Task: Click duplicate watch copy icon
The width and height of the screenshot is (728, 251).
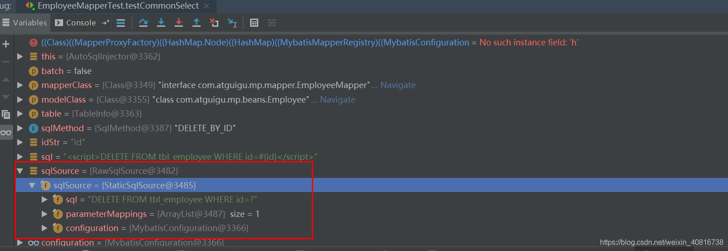Action: click(6, 114)
